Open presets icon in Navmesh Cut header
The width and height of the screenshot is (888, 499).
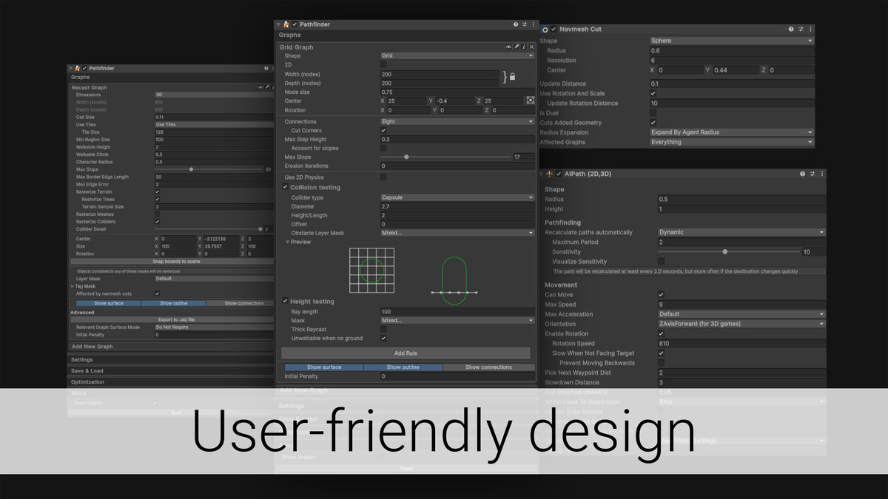[x=800, y=29]
